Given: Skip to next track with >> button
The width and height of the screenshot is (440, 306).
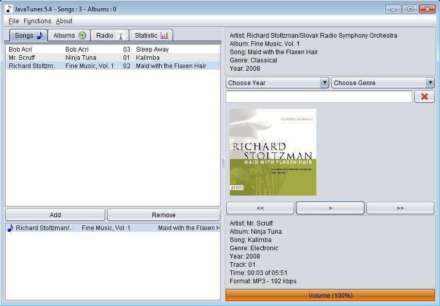Looking at the screenshot, I should pyautogui.click(x=400, y=208).
